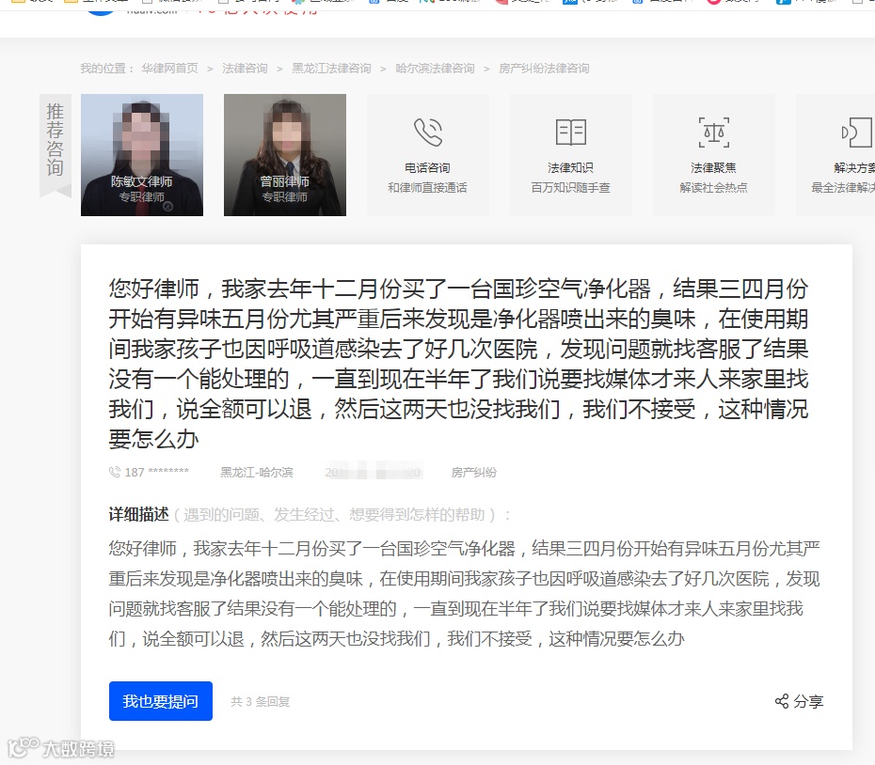875x765 pixels.
Task: Click the 法律知识 label
Action: pyautogui.click(x=570, y=168)
